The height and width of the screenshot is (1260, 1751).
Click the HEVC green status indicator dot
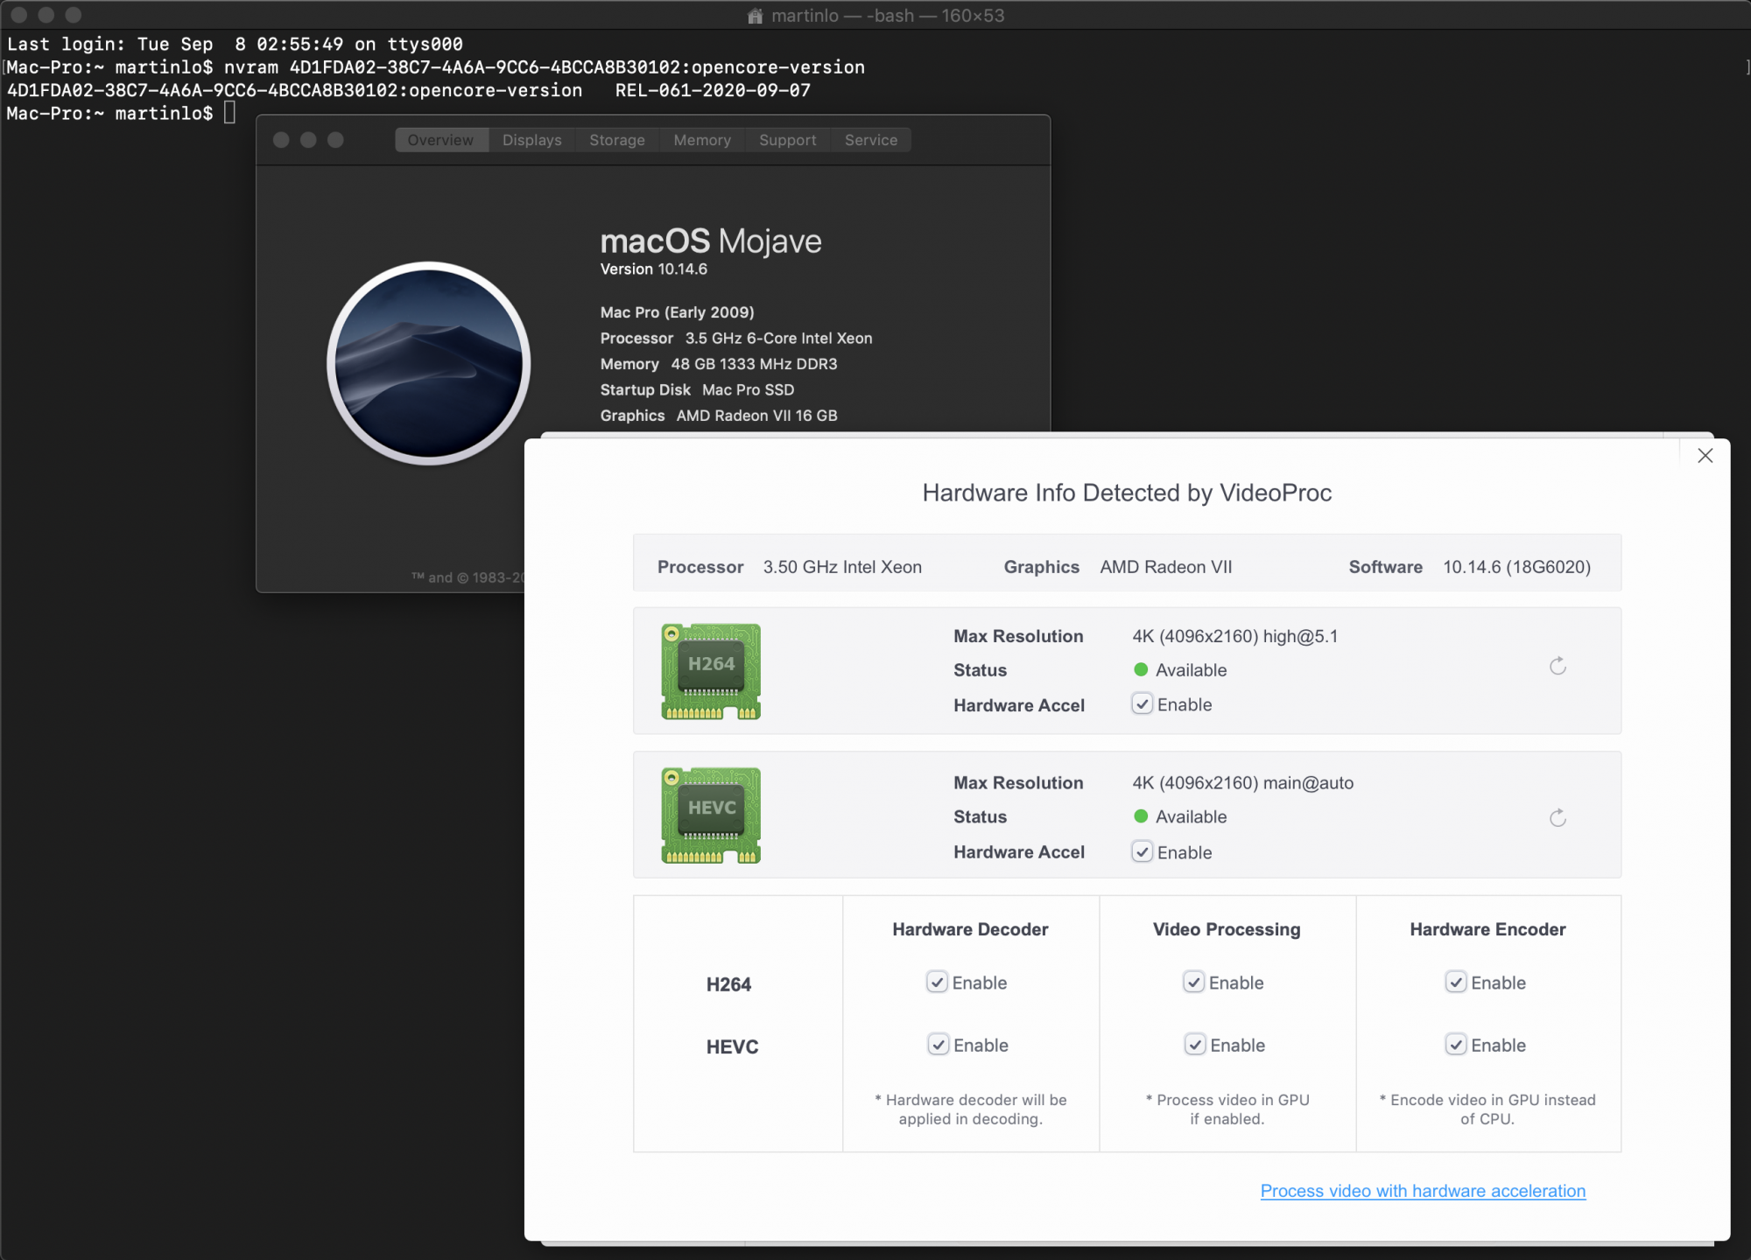1139,817
